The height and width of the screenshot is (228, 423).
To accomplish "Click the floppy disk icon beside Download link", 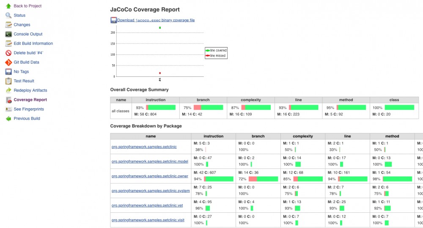I will [x=113, y=20].
